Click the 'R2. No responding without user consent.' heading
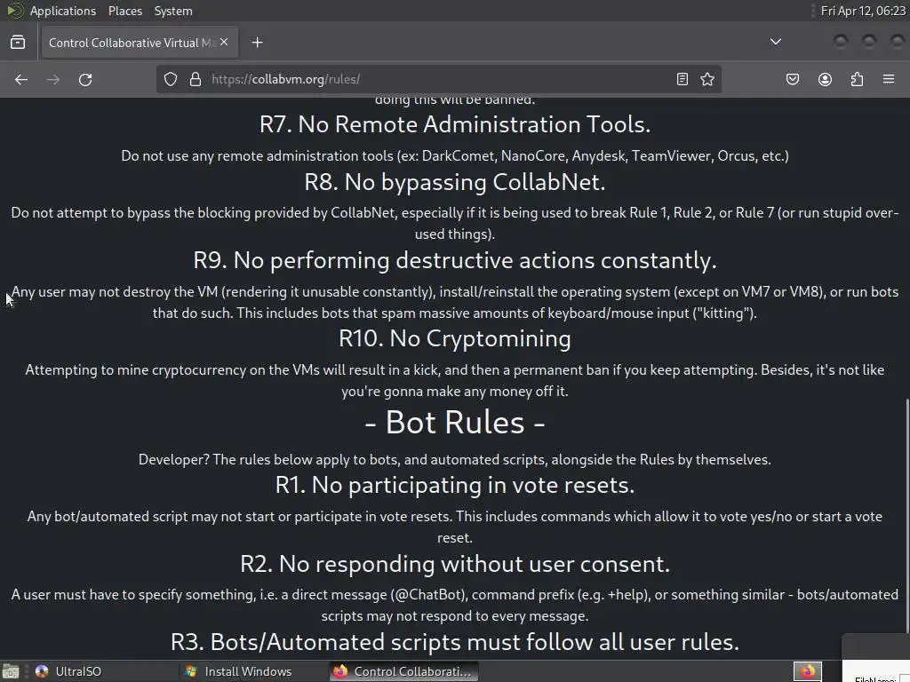 click(x=455, y=564)
